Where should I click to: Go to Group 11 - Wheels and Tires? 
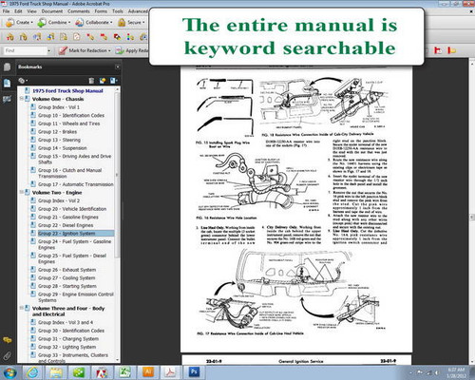(69, 123)
